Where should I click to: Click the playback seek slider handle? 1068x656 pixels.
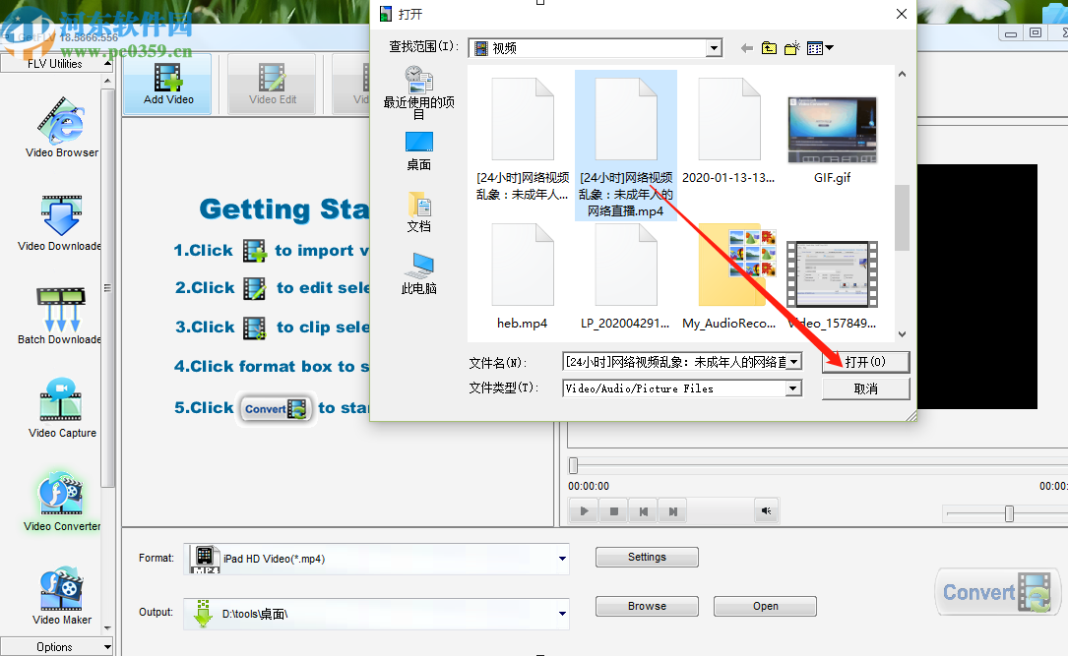[x=574, y=465]
